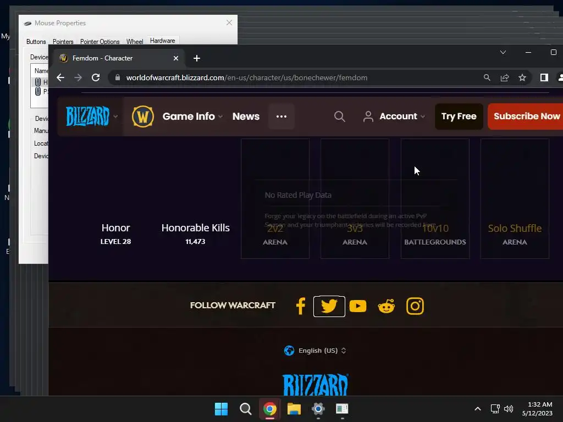Open Windows taskbar search
Viewport: 563px width, 422px height.
pos(246,409)
